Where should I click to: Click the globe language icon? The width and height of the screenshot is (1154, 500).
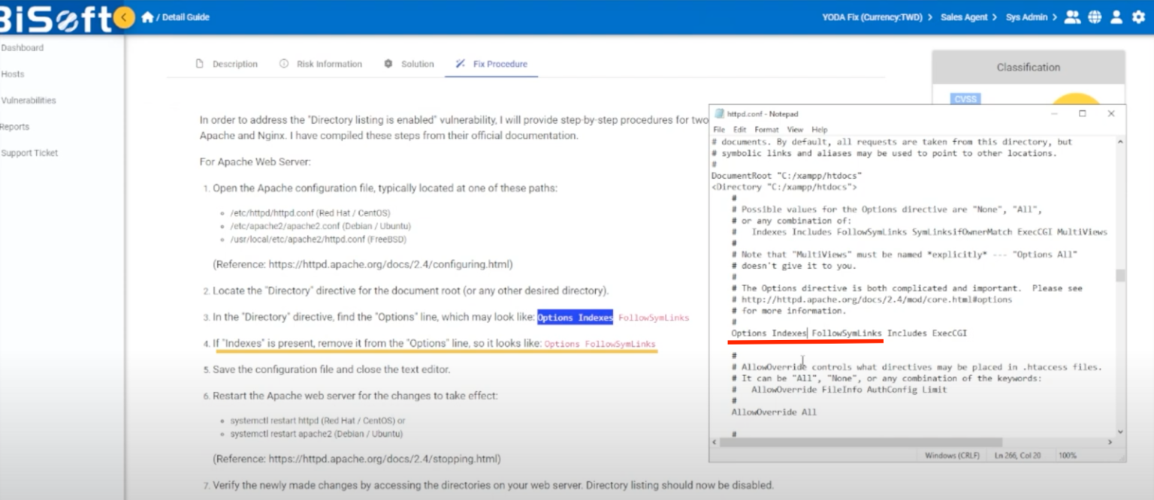(1095, 17)
